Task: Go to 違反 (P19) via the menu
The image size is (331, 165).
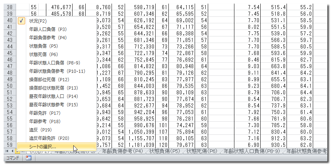Action: tap(40, 130)
